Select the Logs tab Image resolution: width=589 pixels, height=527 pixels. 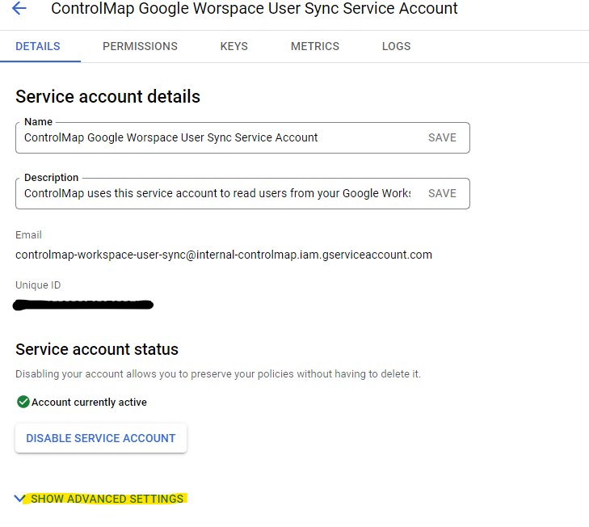coord(396,46)
